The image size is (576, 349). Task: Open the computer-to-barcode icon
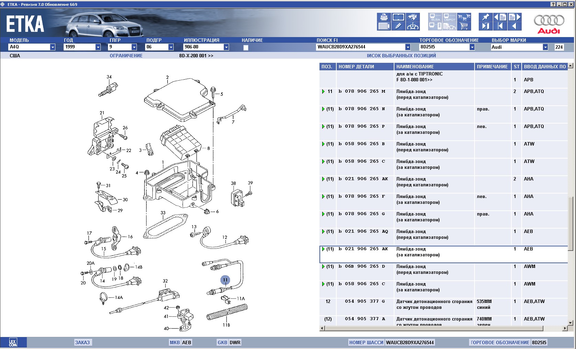(435, 26)
